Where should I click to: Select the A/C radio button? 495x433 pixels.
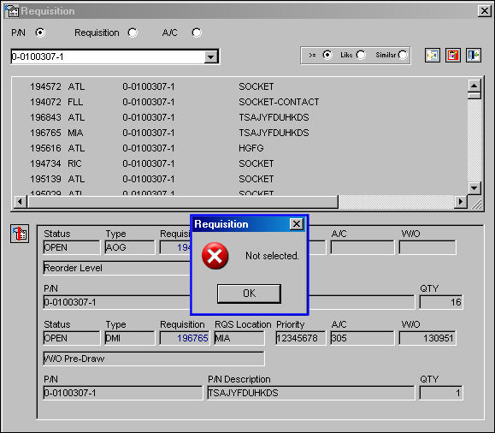197,33
